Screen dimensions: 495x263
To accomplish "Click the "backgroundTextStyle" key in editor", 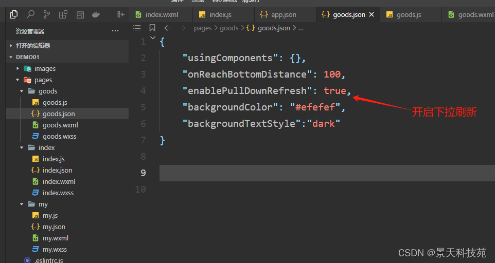I will (x=241, y=123).
